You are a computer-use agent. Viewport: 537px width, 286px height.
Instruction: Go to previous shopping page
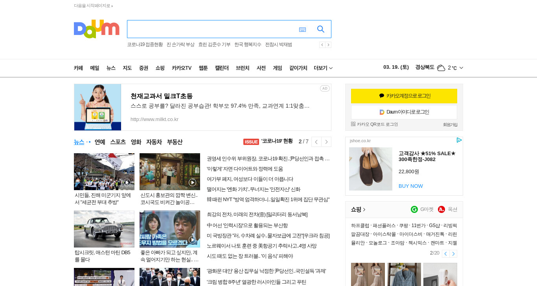pos(445,254)
